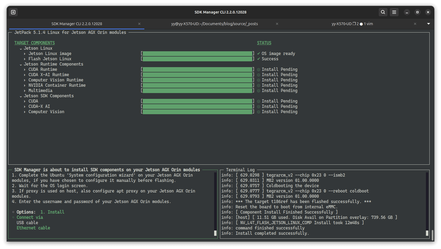Collapse the Jetson Linux group

click(21, 48)
